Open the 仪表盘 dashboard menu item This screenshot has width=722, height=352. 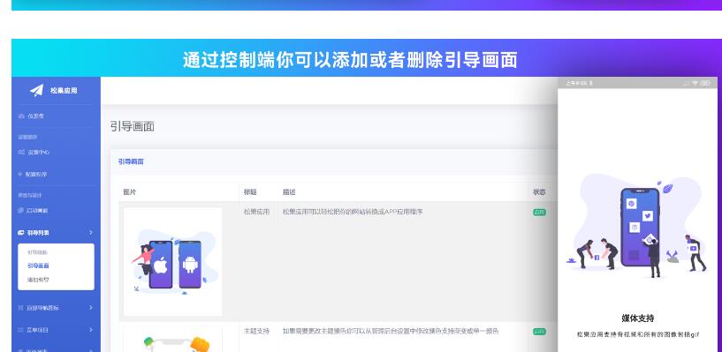[32, 116]
